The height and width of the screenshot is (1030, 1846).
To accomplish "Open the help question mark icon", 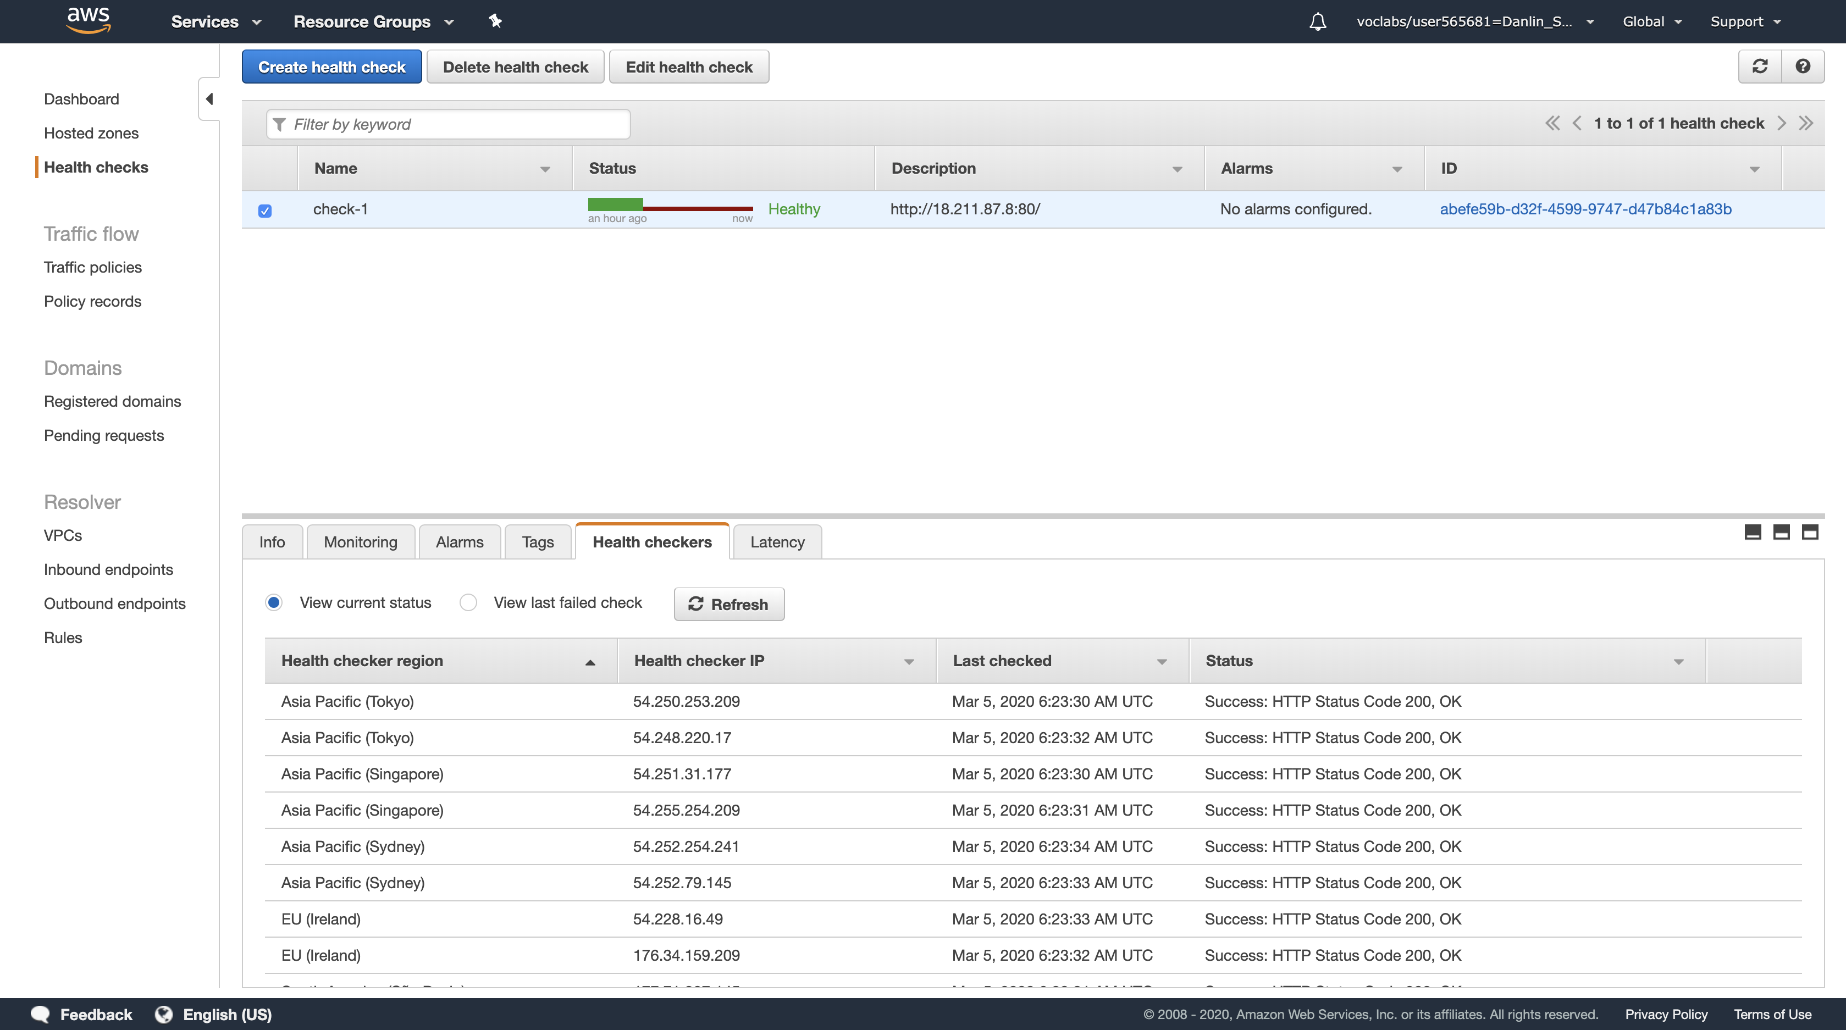I will pos(1802,67).
